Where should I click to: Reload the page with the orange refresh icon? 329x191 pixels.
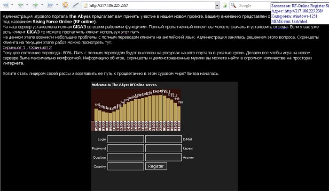pyautogui.click(x=66, y=5)
